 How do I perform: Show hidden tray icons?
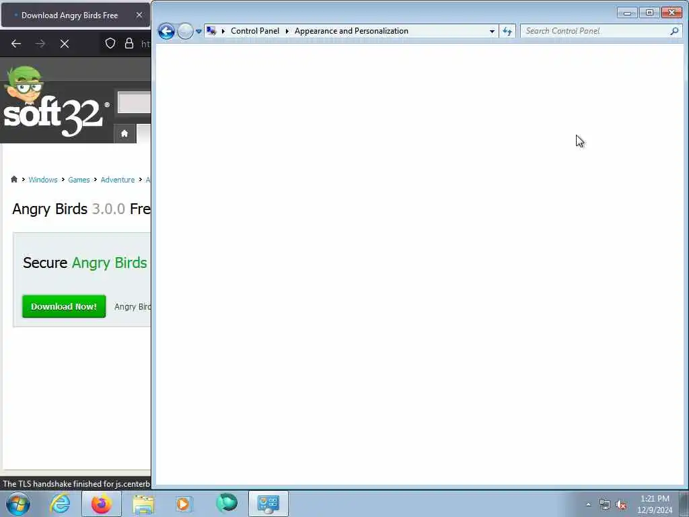[588, 504]
